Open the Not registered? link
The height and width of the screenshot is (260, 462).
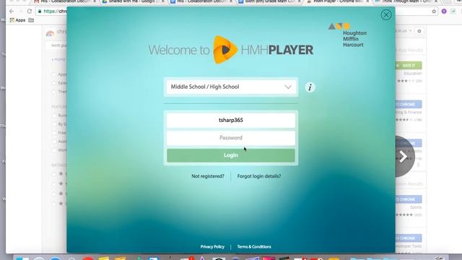pyautogui.click(x=208, y=176)
